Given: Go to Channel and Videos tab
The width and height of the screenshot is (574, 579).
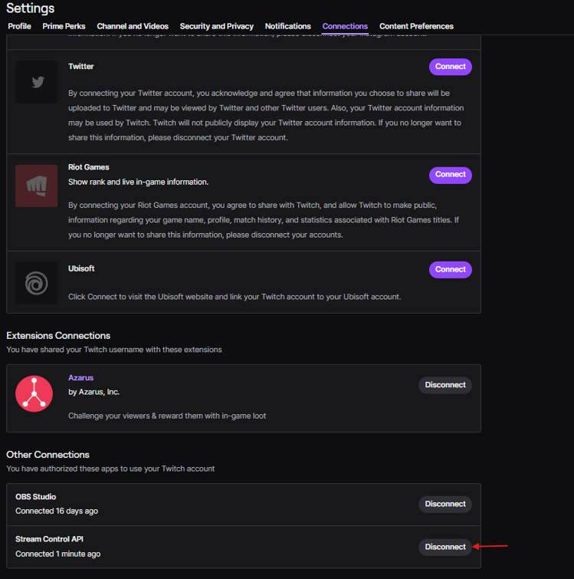Looking at the screenshot, I should pos(133,26).
